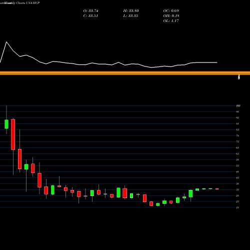The height and width of the screenshot is (250, 250).
Task: Click the OL: 1.17 readout
Action: pos(171,21)
